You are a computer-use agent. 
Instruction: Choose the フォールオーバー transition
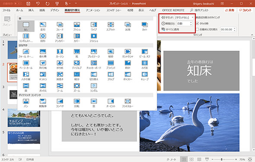(x=26, y=53)
